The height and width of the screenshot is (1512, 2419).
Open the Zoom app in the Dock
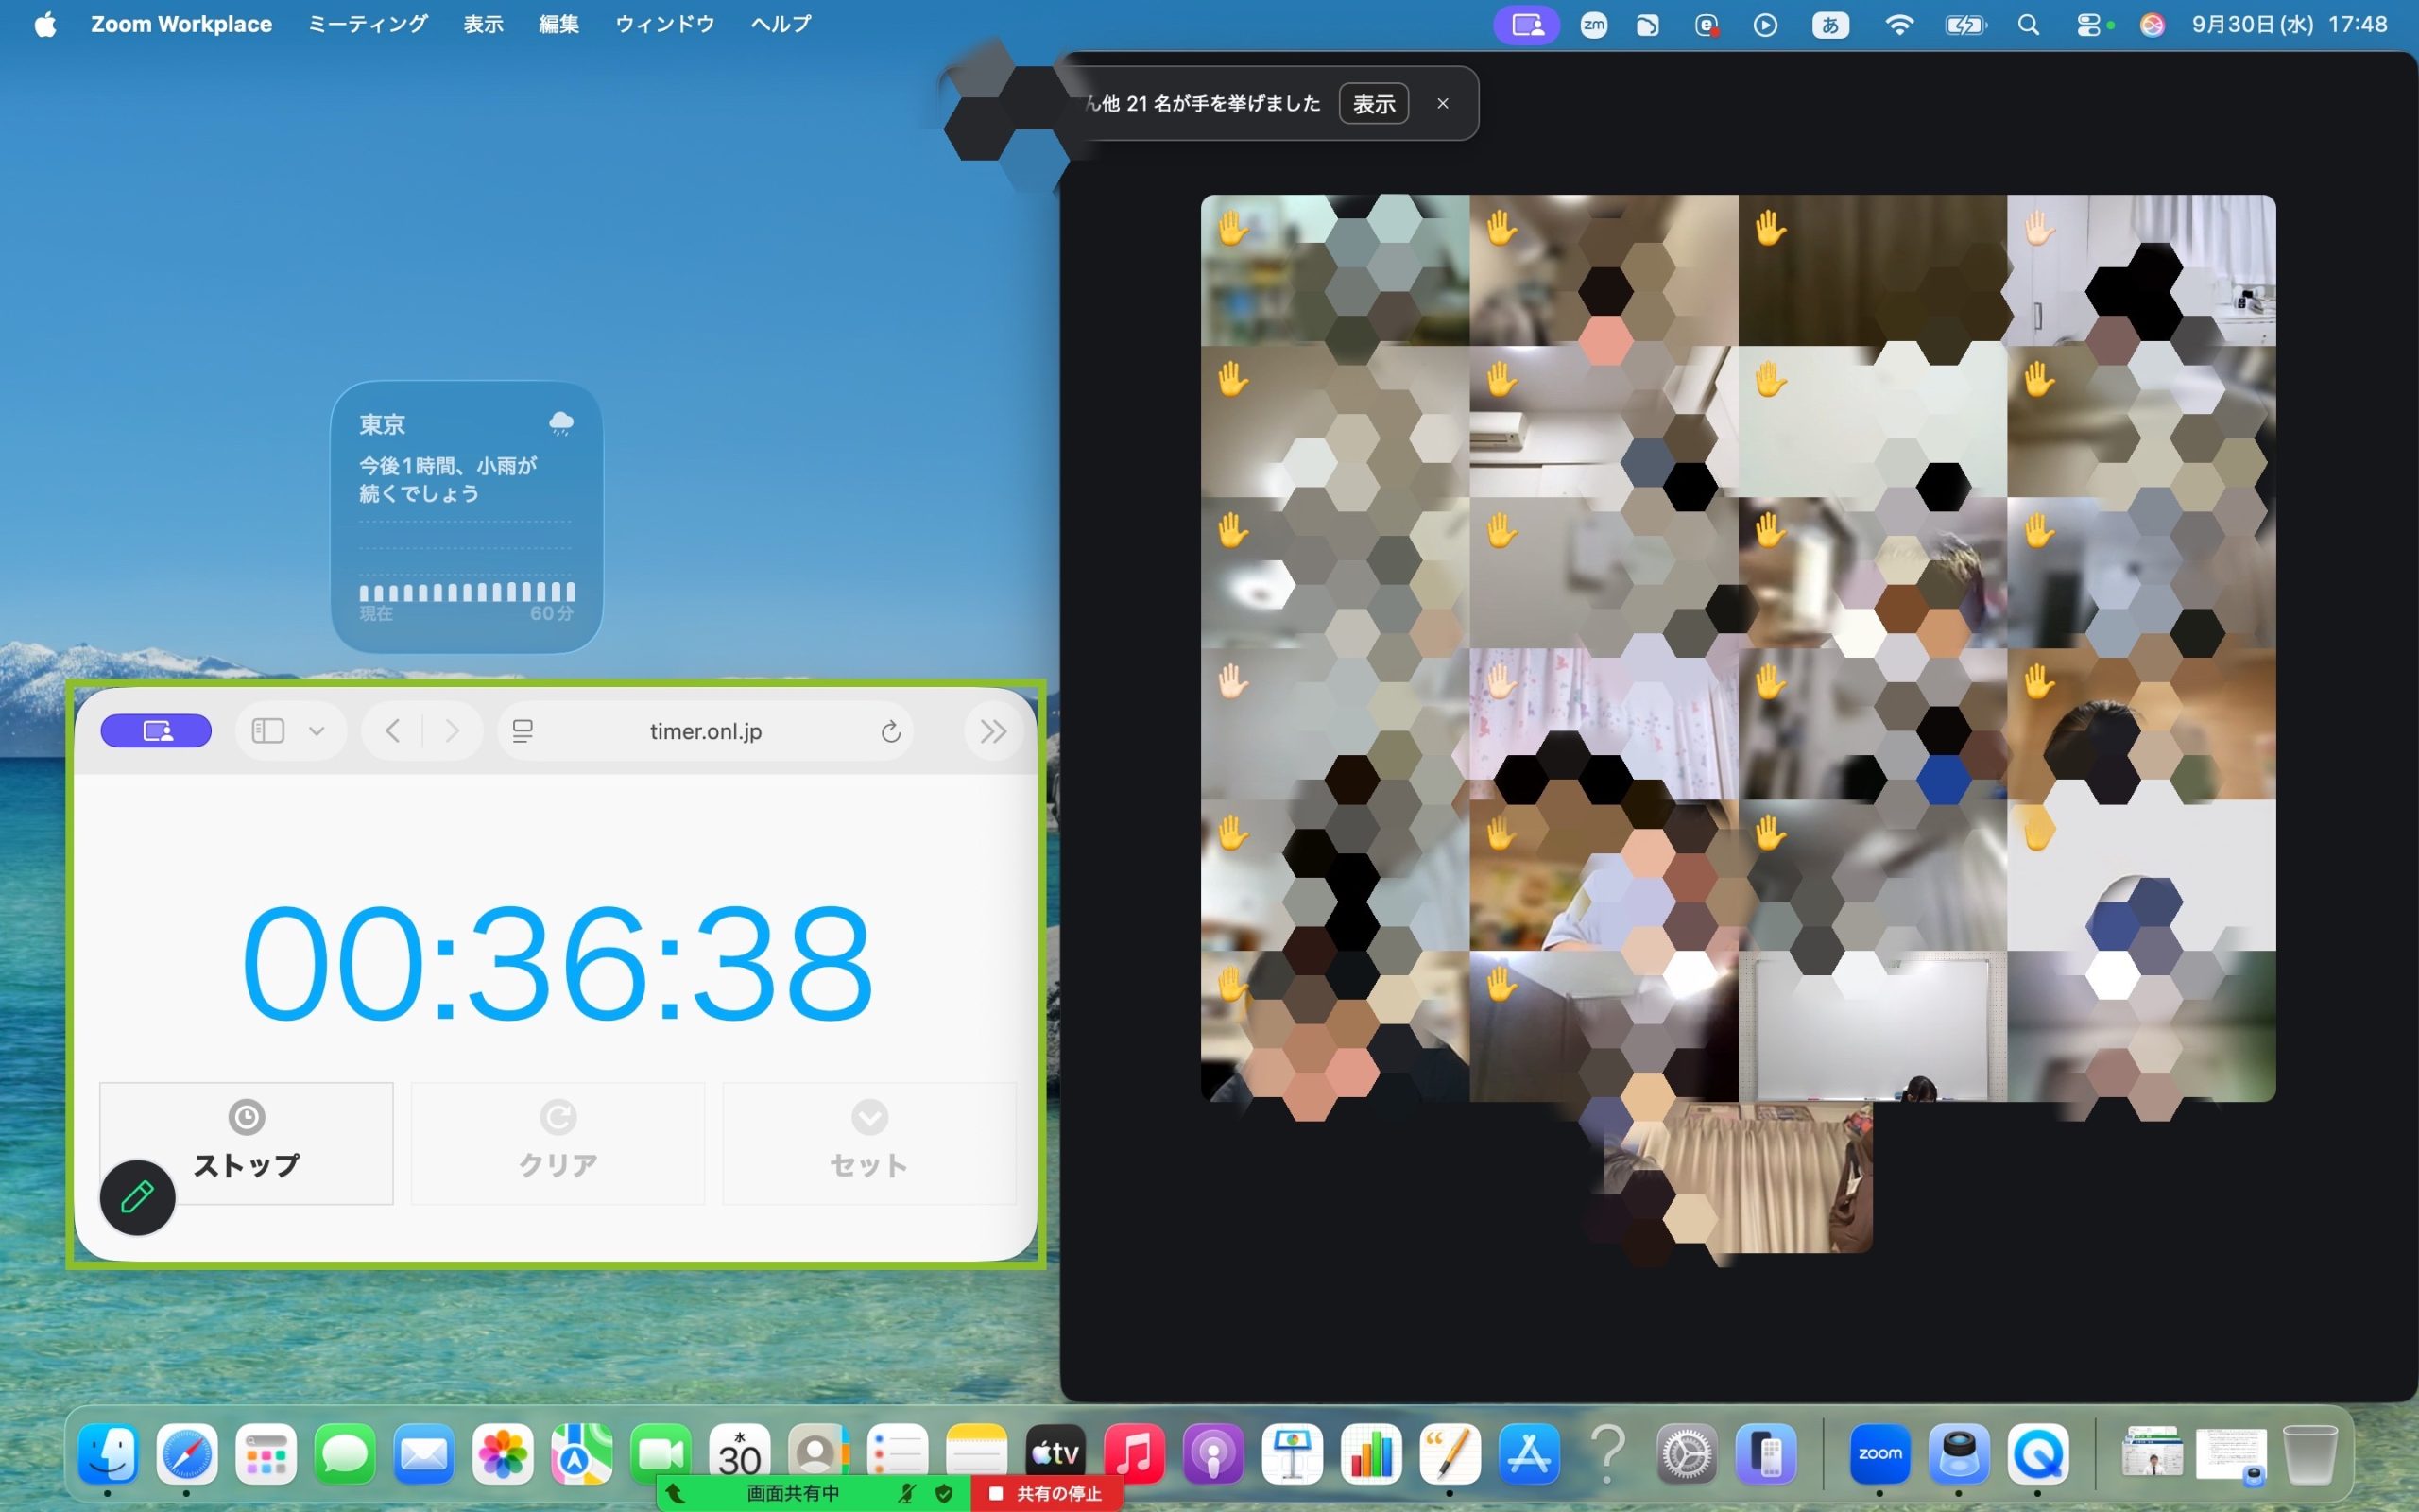pos(1879,1453)
